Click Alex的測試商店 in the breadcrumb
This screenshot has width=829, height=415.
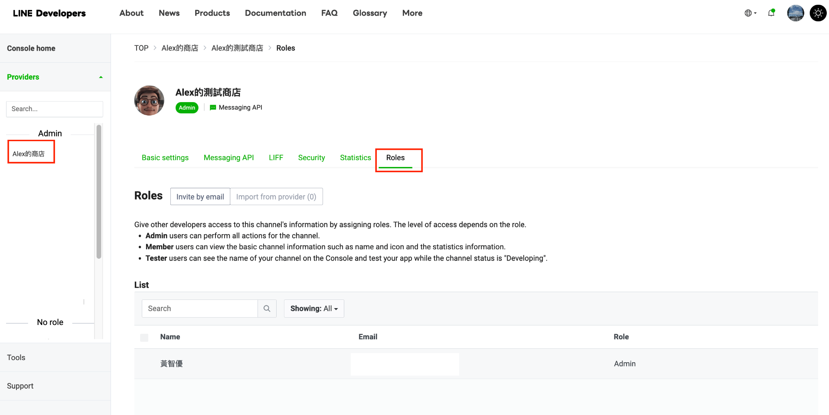coord(237,48)
